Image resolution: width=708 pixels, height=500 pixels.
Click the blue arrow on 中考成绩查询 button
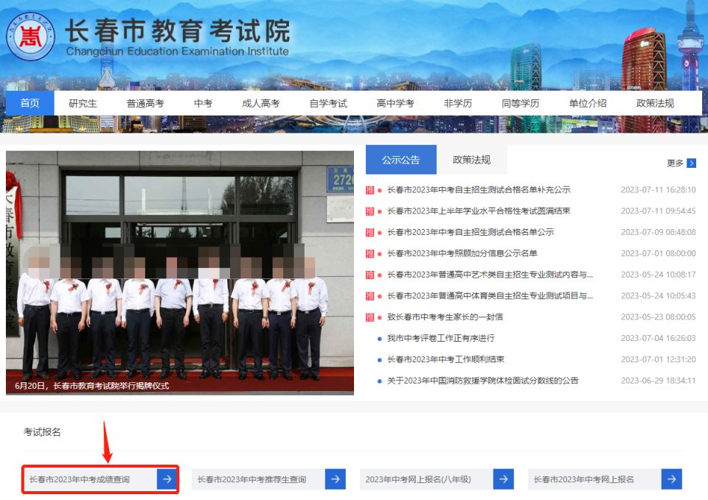point(167,479)
